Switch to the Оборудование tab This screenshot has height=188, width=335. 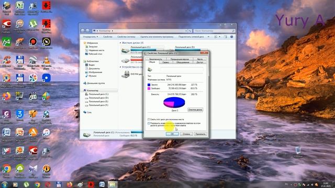click(183, 63)
